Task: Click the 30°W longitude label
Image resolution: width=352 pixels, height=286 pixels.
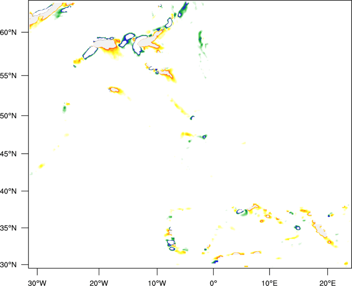Action: click(37, 283)
